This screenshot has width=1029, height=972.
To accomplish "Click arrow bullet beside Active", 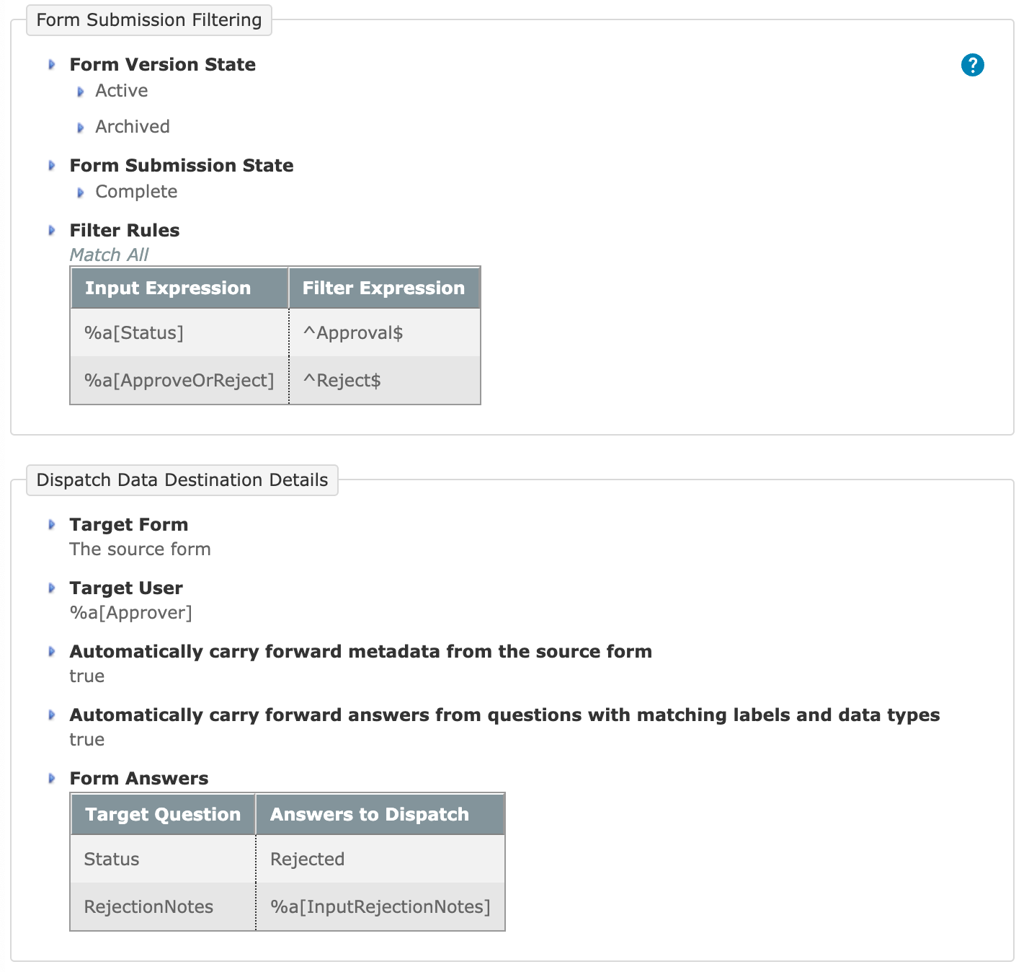I will point(80,92).
